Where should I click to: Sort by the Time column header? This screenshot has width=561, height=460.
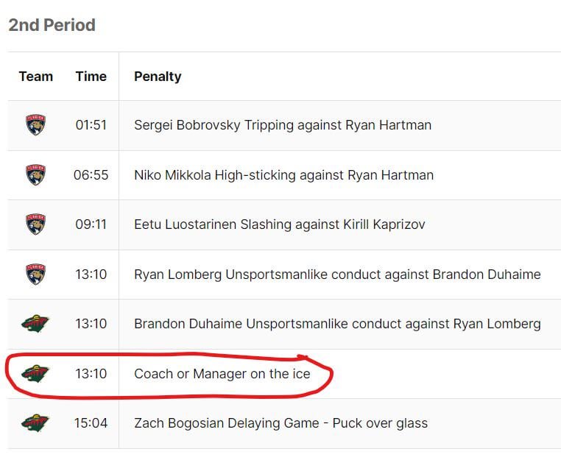coord(91,77)
